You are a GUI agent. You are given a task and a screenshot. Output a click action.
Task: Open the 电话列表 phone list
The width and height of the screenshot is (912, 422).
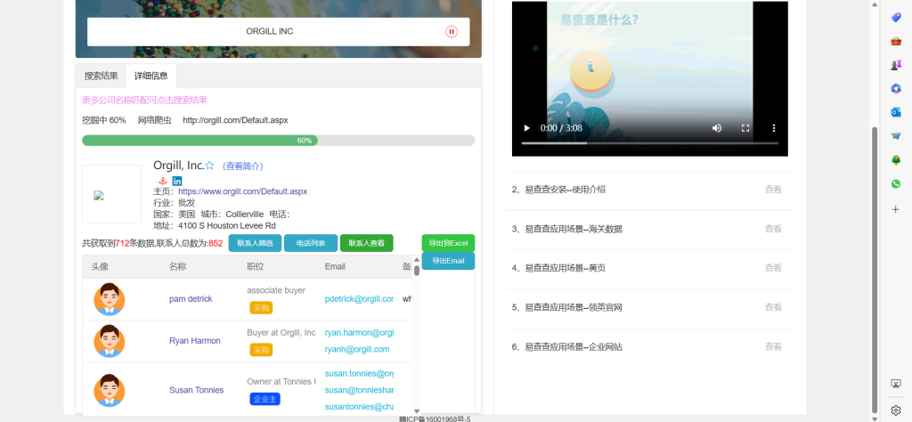point(310,243)
